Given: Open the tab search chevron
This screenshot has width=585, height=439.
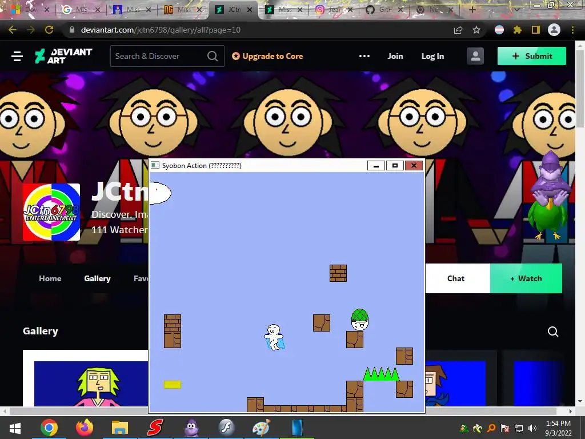Looking at the screenshot, I should coord(516,10).
